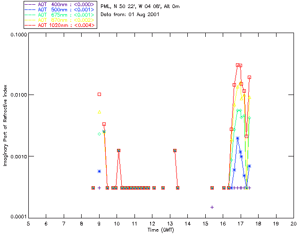The image size is (302, 242).
Task: Click the 'AOT 675nm : <0.001>' legend entry
Action: [60, 15]
